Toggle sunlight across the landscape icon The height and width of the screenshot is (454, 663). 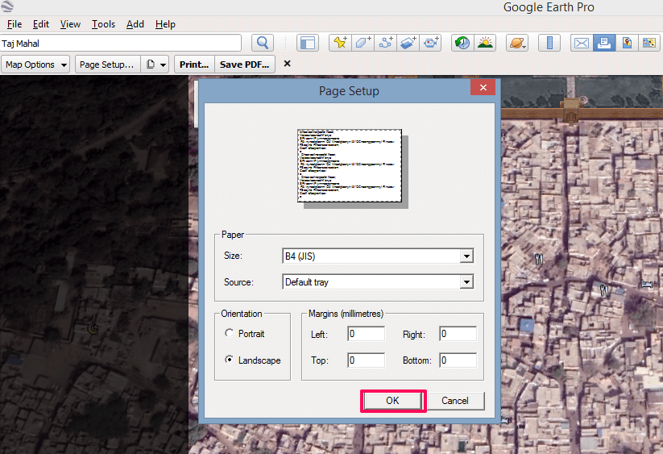(485, 43)
